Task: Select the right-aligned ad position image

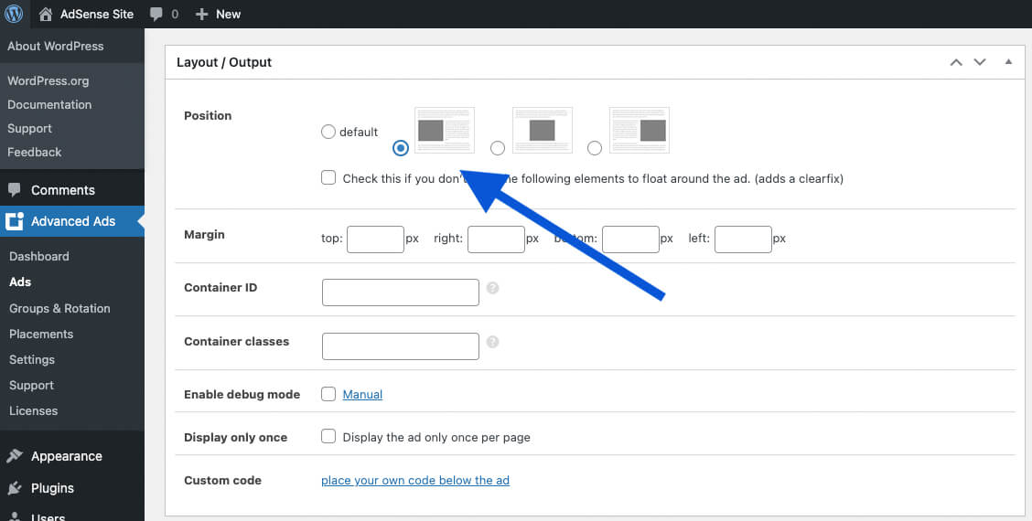Action: 640,130
